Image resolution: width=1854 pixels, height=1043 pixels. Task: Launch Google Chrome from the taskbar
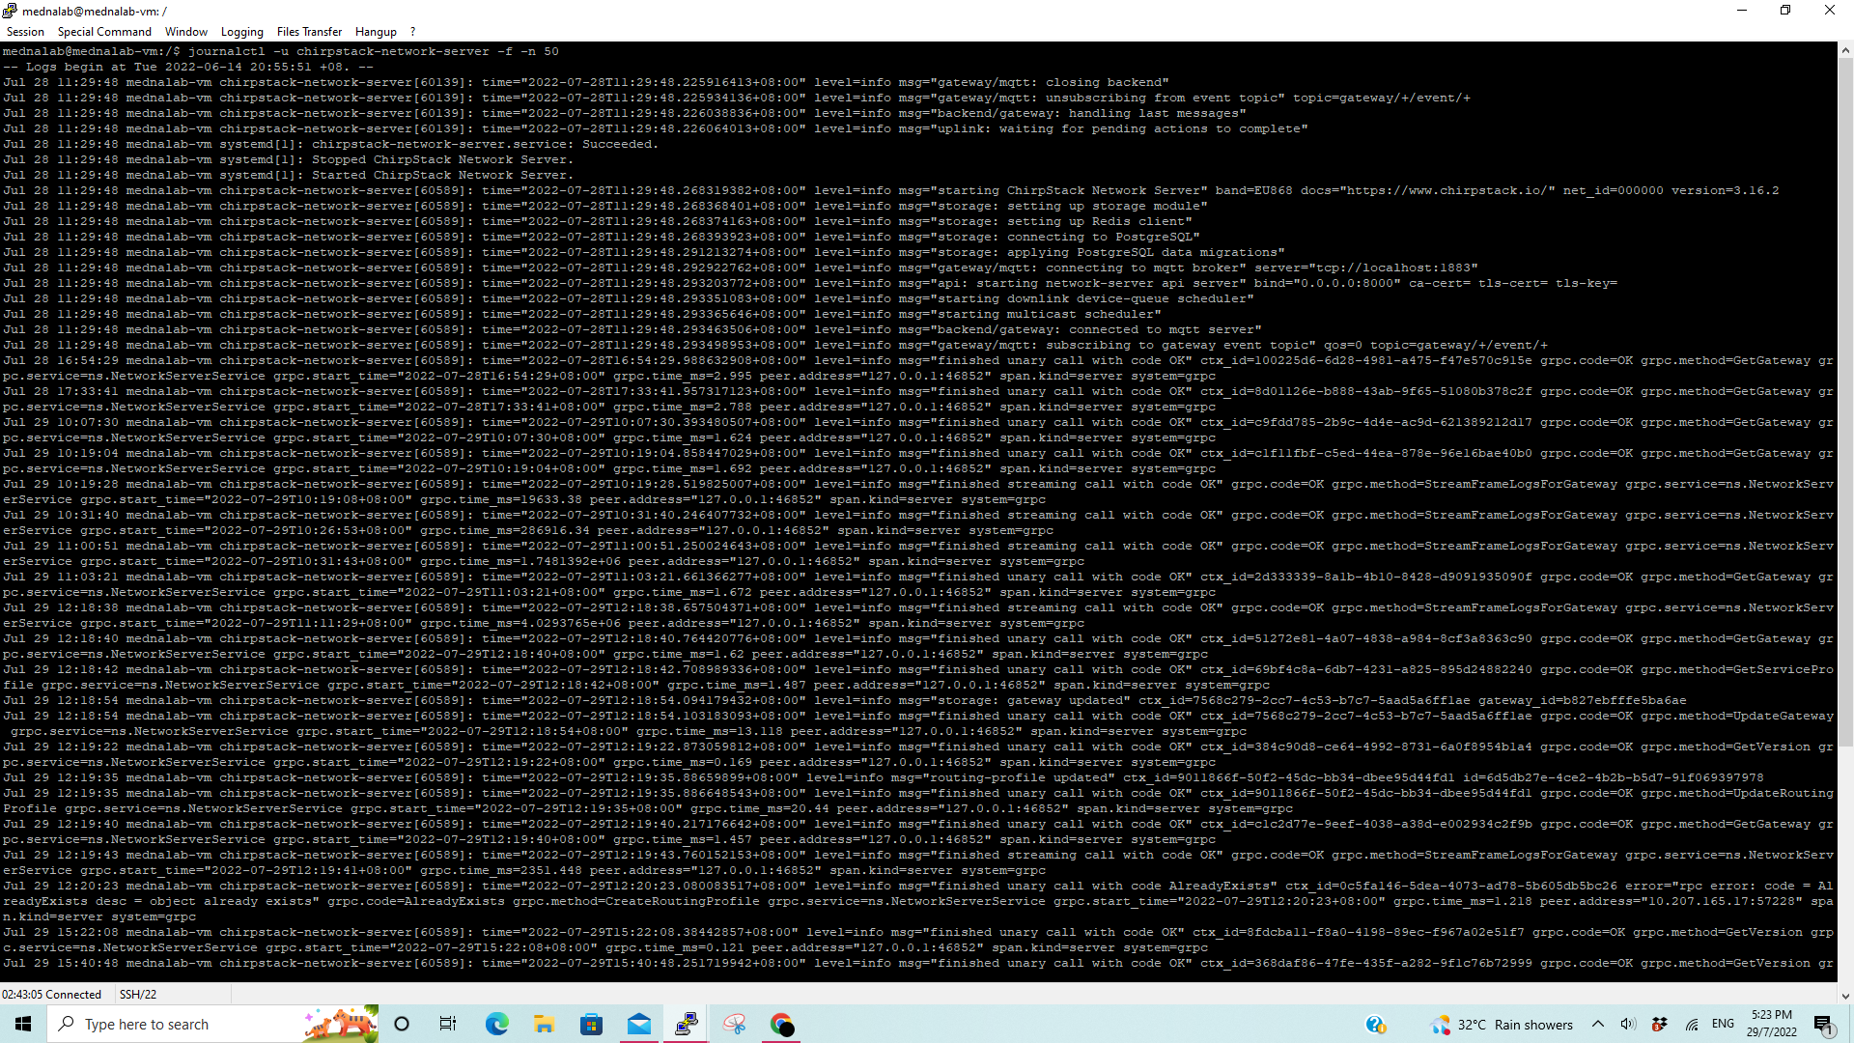(x=782, y=1024)
